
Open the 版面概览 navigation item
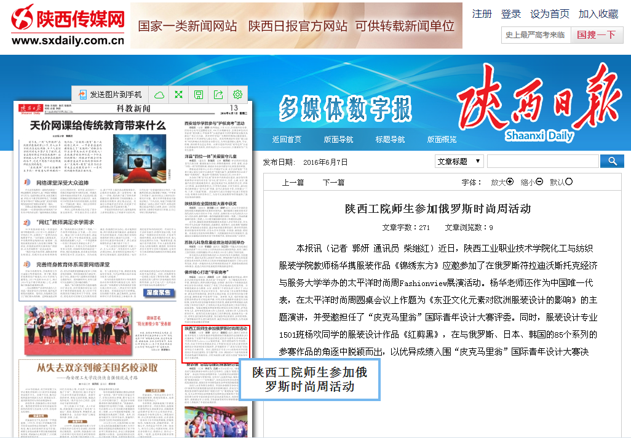click(442, 139)
